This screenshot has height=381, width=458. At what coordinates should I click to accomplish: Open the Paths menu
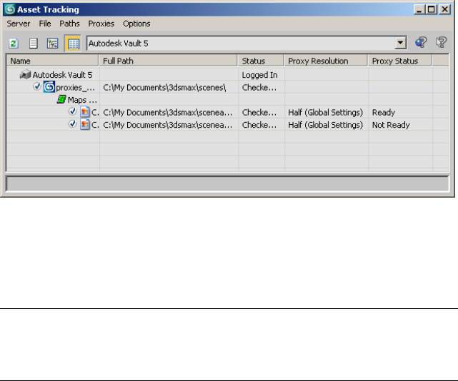point(69,24)
